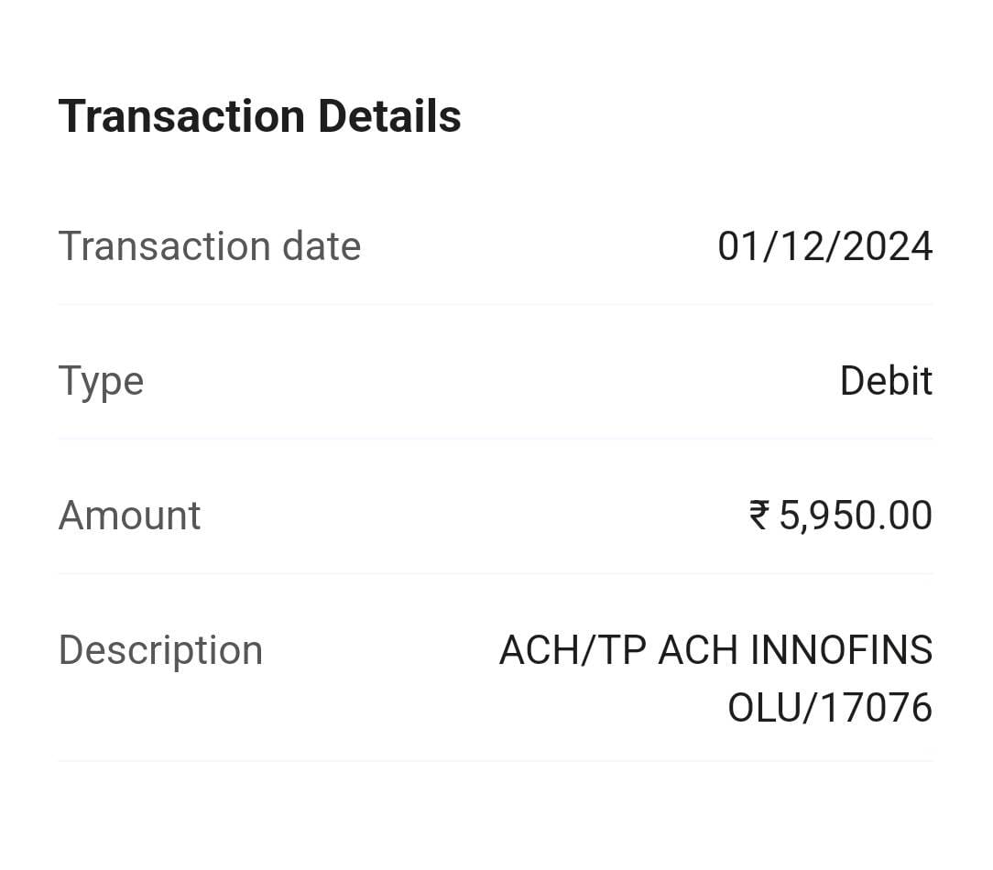The height and width of the screenshot is (870, 993).
Task: Click the rupee currency symbol
Action: coord(759,516)
